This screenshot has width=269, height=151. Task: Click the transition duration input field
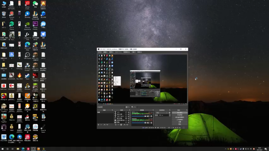[x=164, y=115]
